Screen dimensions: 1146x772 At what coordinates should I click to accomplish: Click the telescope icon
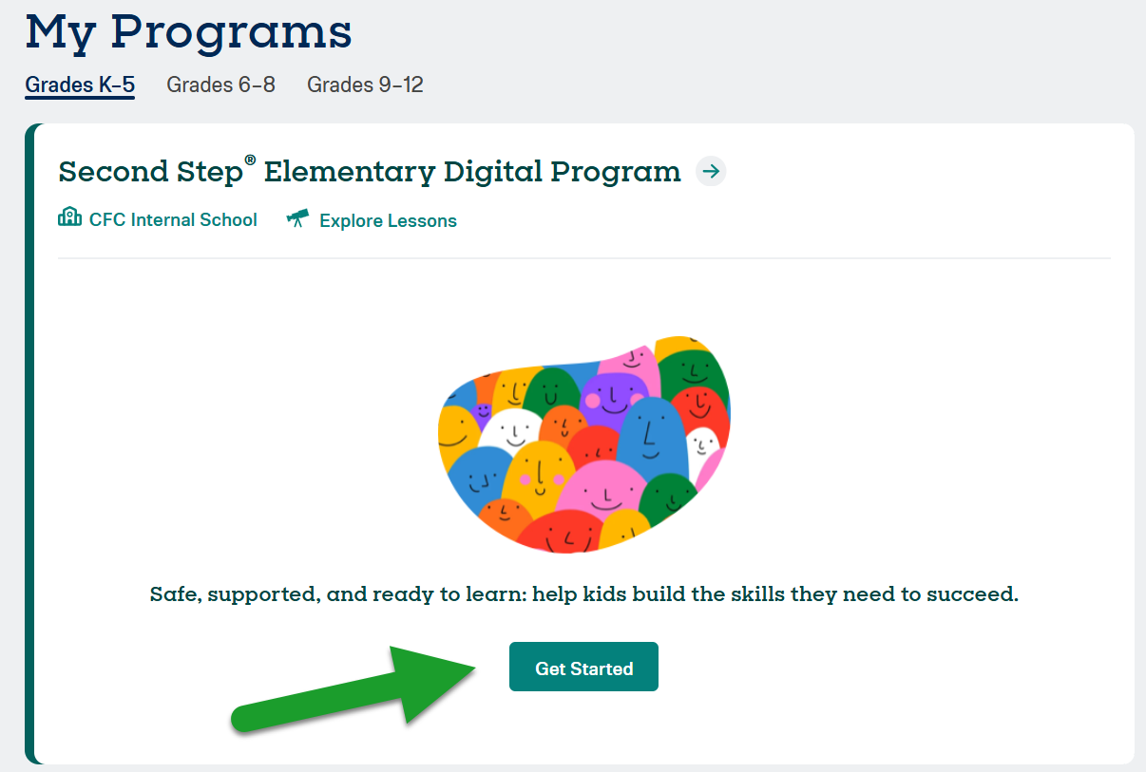pos(297,219)
